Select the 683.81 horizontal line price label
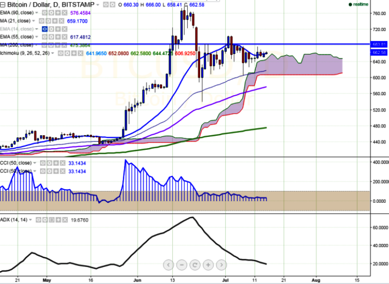 (378, 44)
